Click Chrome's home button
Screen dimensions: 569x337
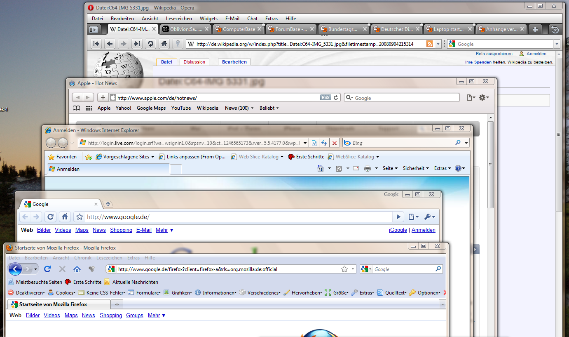tap(65, 217)
